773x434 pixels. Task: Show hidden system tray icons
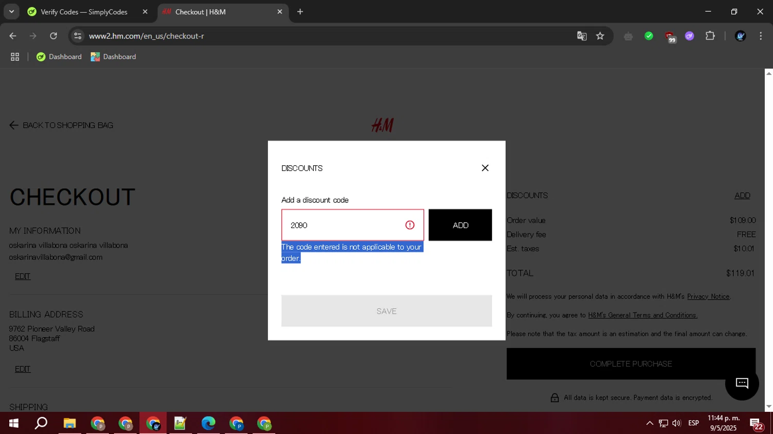pos(650,423)
